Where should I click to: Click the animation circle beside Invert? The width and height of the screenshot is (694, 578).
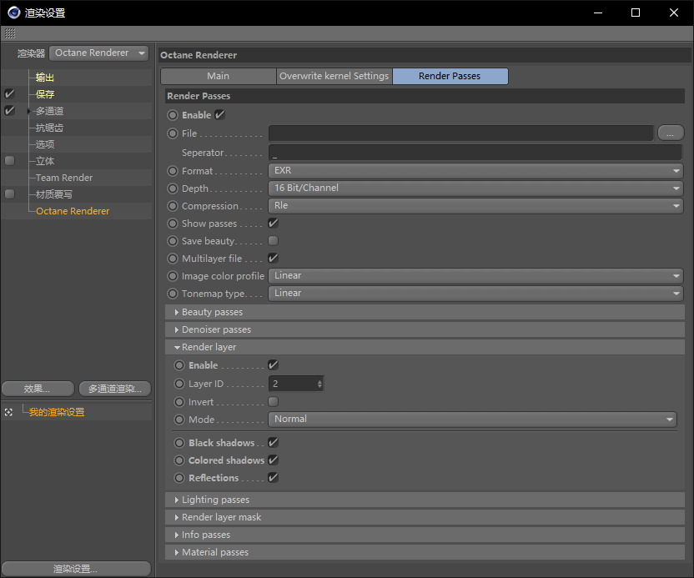point(179,402)
